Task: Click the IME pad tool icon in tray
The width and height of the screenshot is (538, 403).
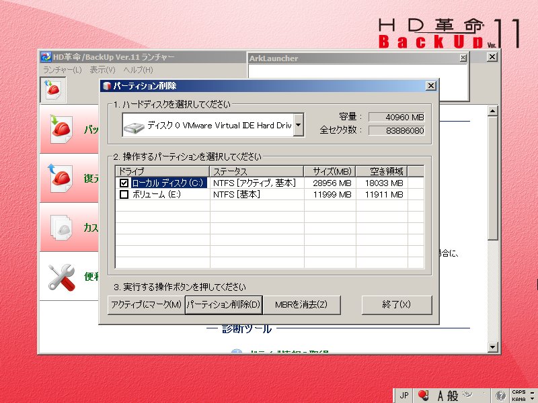Action: pos(467,394)
